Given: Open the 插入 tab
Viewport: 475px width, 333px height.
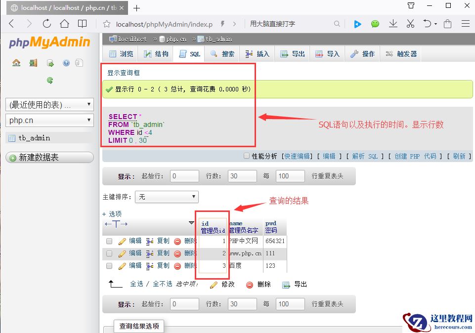Looking at the screenshot, I should [x=257, y=54].
